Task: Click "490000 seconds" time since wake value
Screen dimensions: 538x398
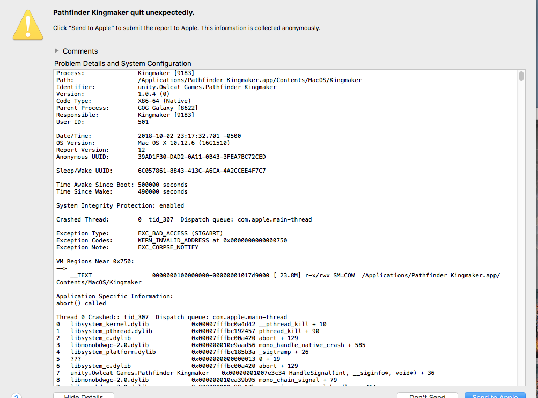Action: (163, 192)
